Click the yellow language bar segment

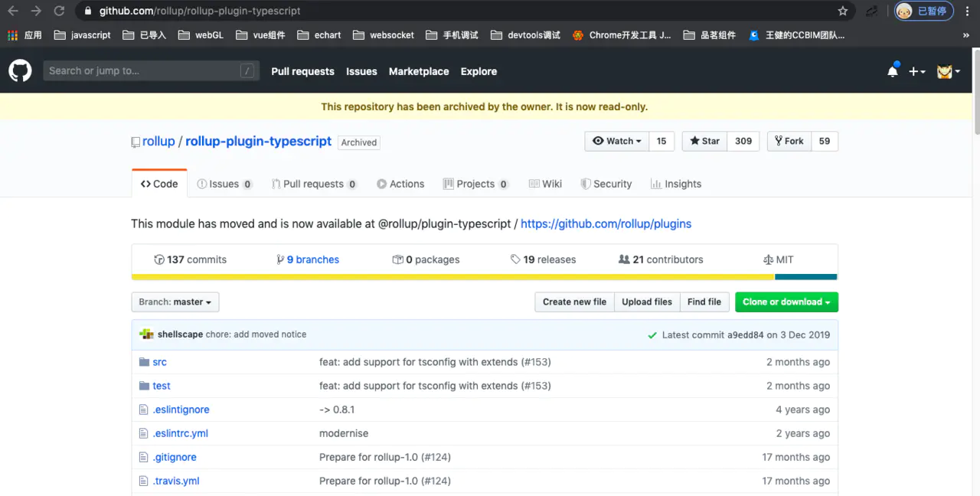(452, 277)
